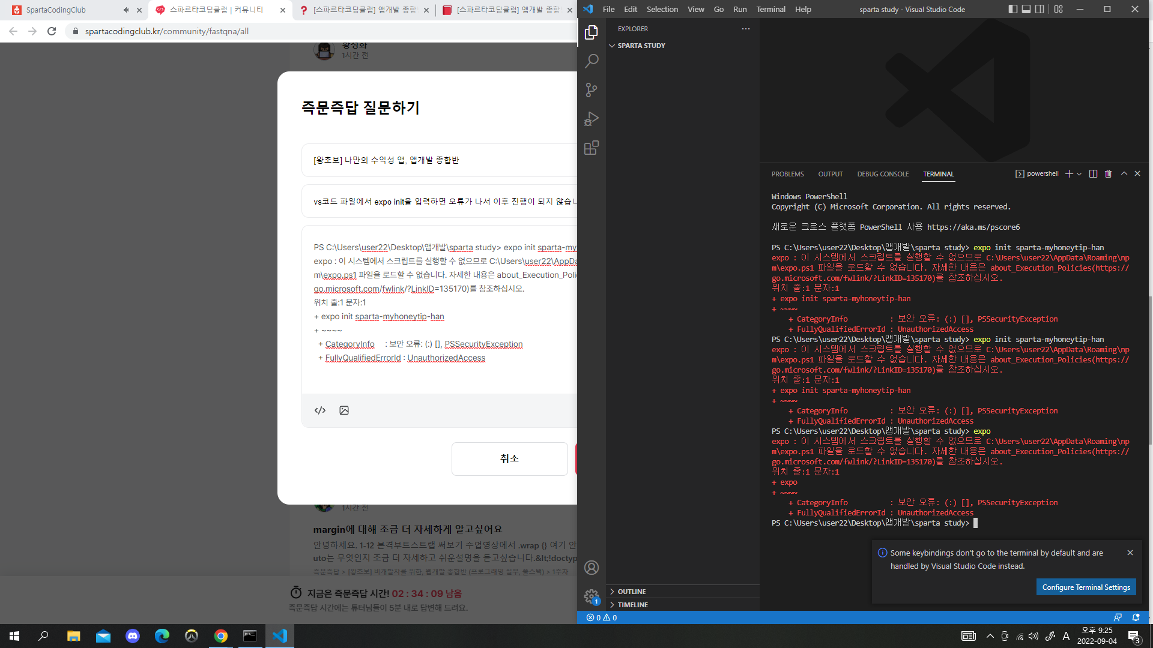This screenshot has width=1153, height=648.
Task: Attach image with the image icon
Action: coord(344,410)
